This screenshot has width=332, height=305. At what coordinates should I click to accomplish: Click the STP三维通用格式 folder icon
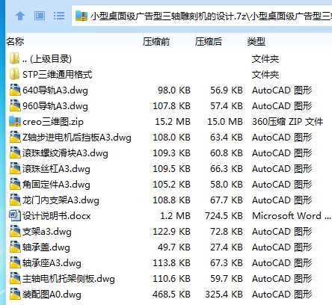(14, 74)
